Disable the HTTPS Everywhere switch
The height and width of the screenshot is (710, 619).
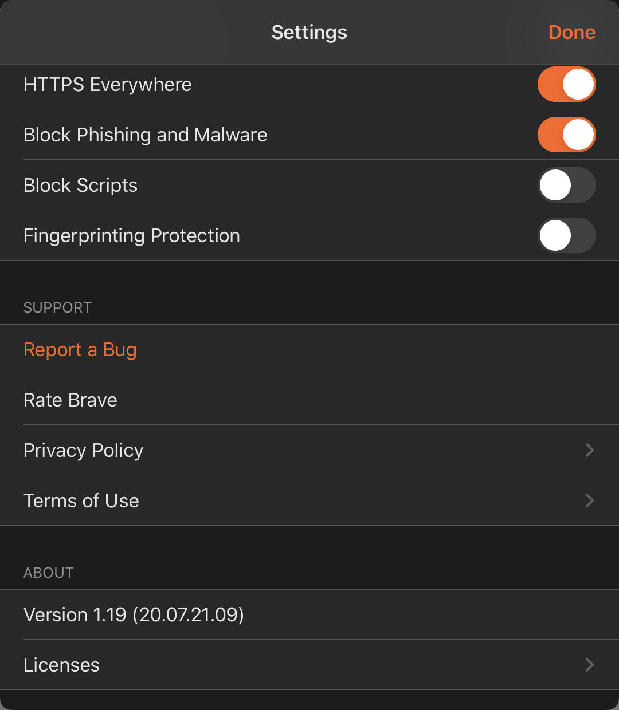click(x=566, y=85)
